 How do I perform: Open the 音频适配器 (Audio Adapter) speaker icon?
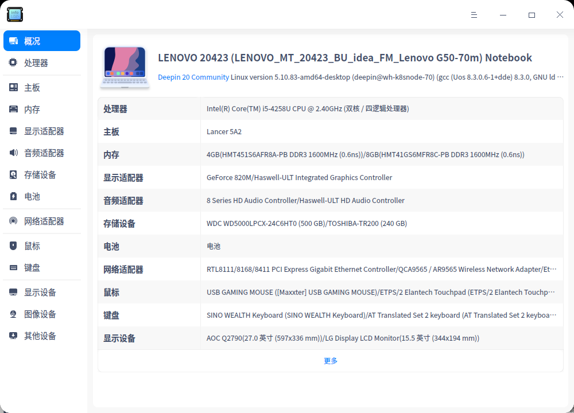[13, 153]
